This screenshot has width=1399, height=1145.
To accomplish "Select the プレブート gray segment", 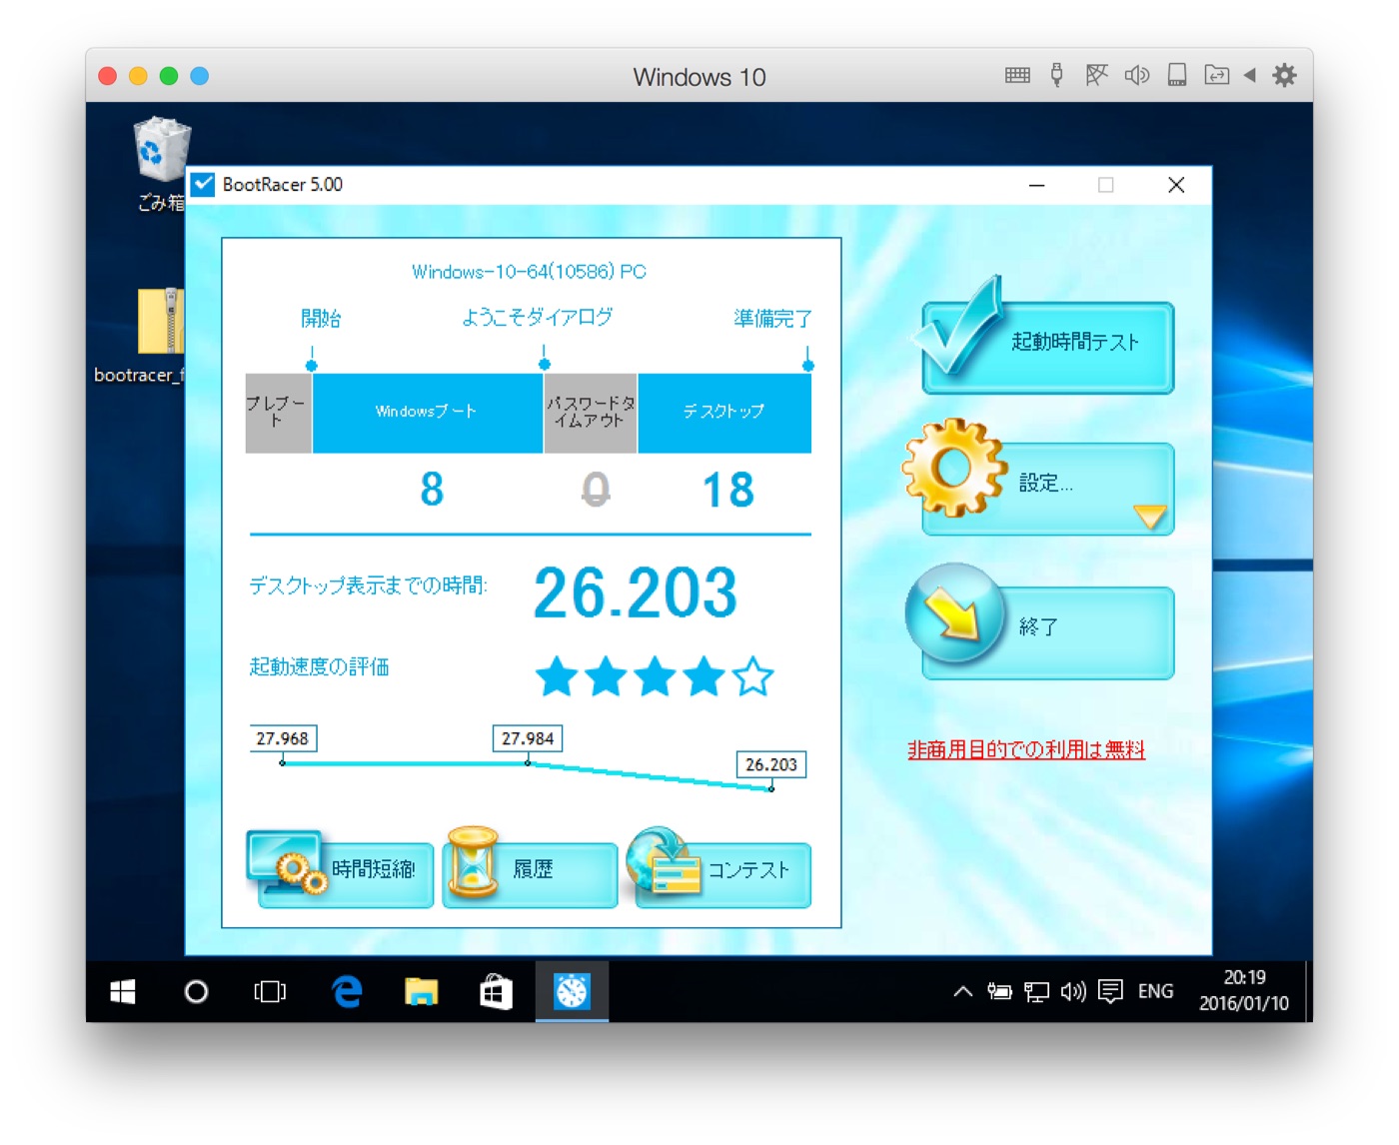I will (x=278, y=413).
